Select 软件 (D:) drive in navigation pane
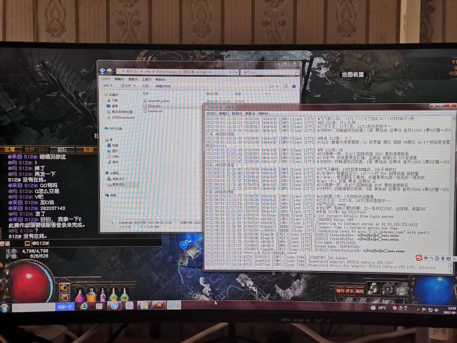 point(116,184)
